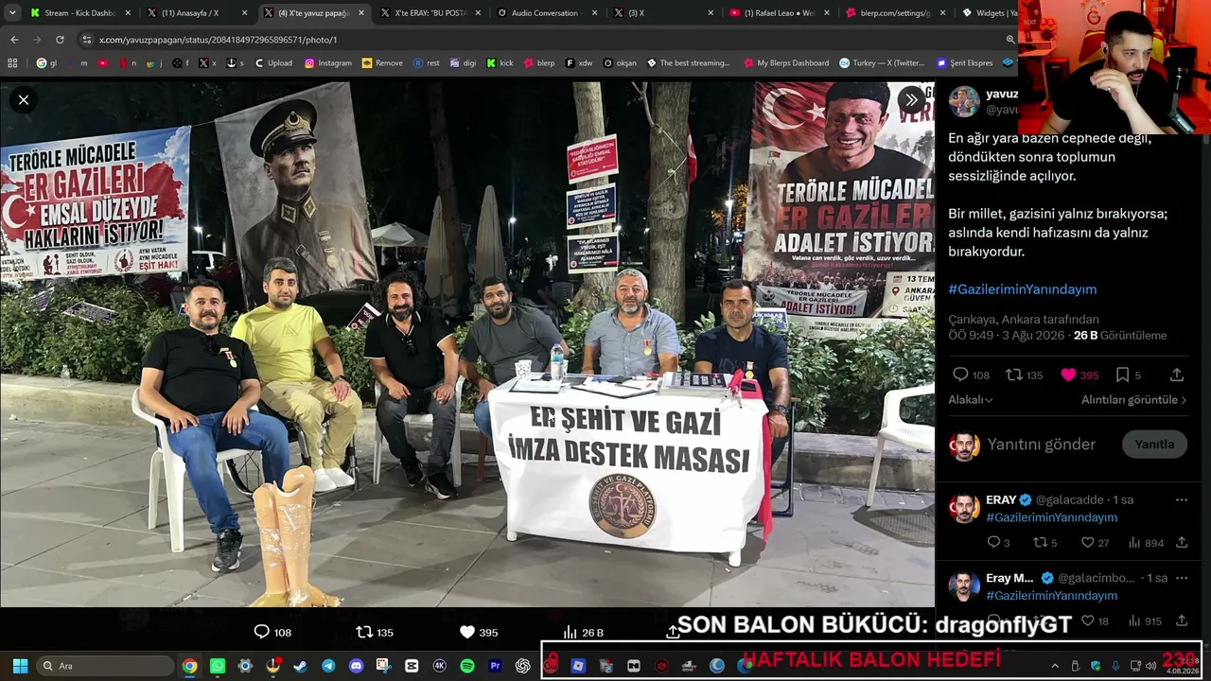
Task: Open the Upload bookmark
Action: pyautogui.click(x=272, y=63)
